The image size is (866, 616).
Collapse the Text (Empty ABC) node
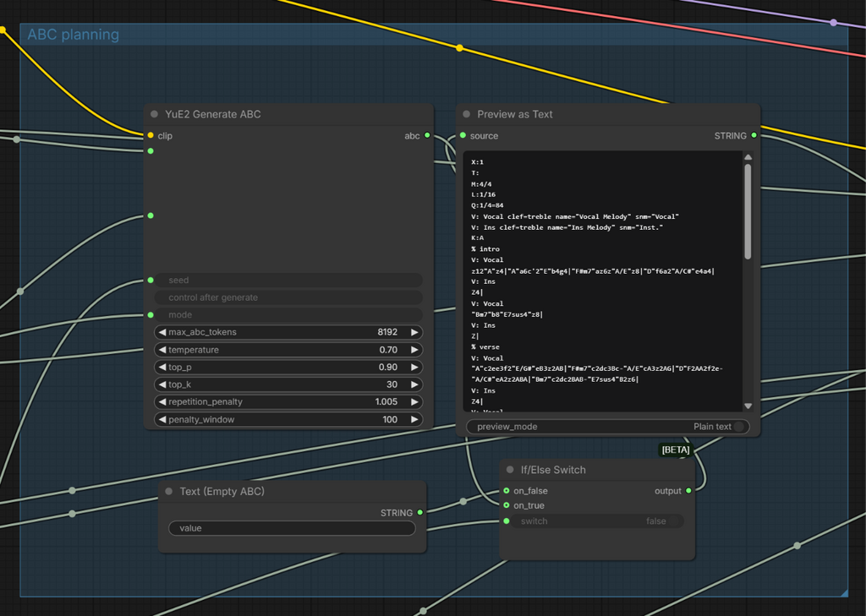tap(169, 491)
